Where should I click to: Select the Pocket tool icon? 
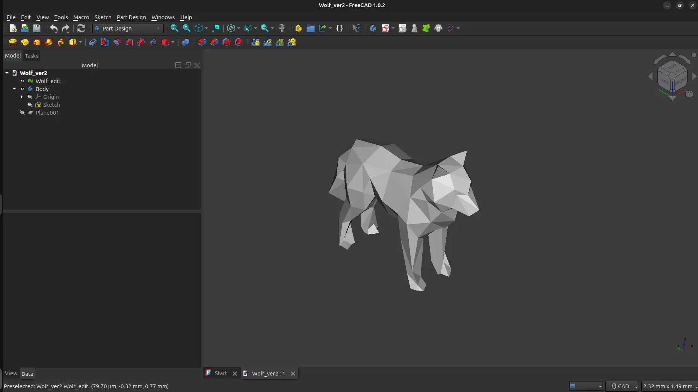click(x=93, y=42)
